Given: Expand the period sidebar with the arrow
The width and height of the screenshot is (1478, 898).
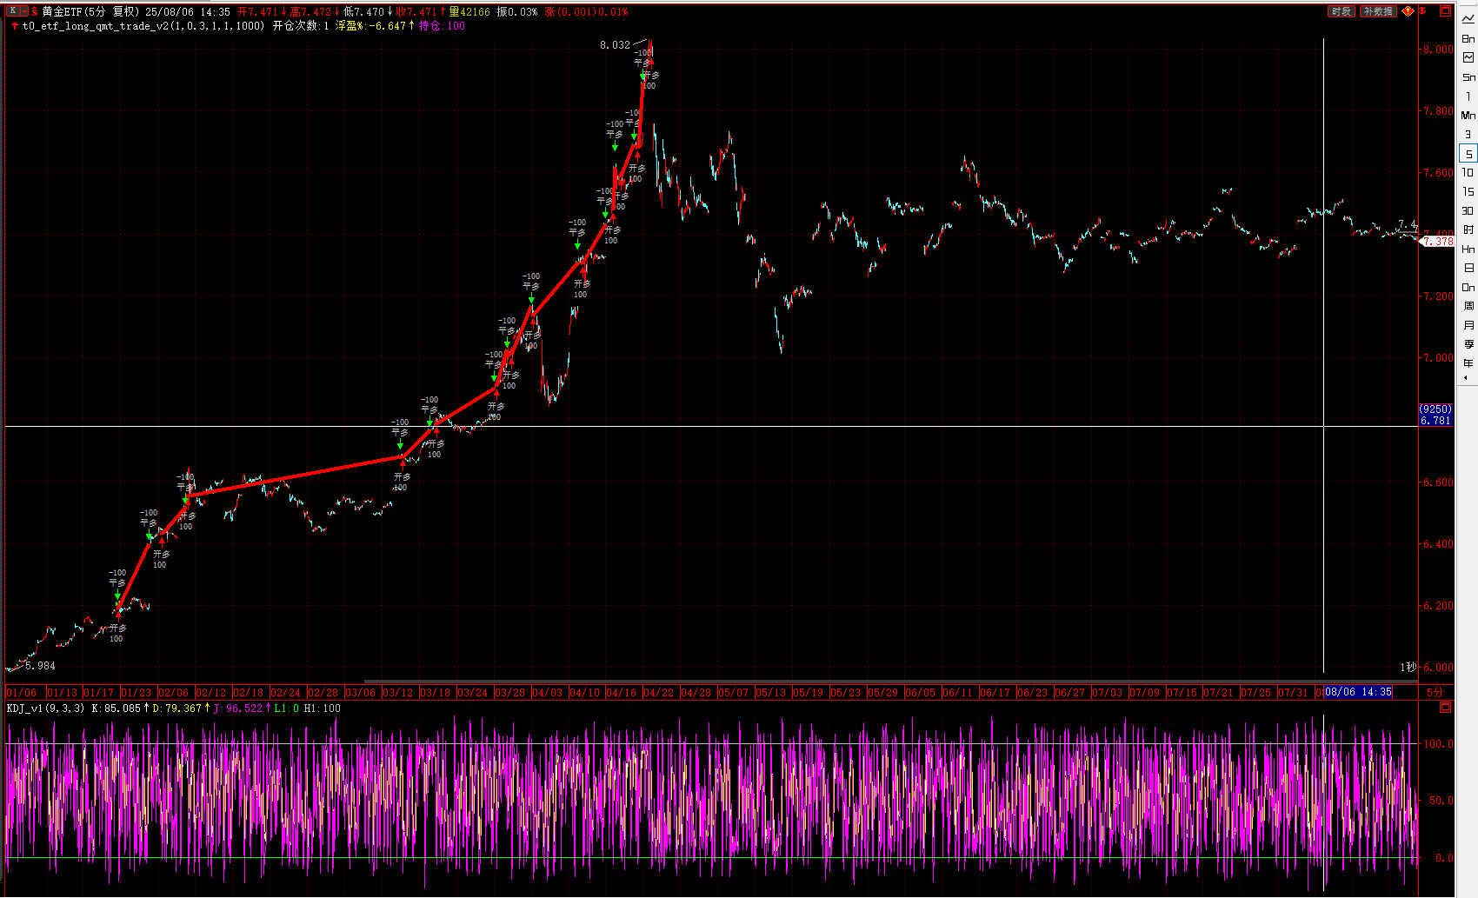Looking at the screenshot, I should click(1466, 378).
